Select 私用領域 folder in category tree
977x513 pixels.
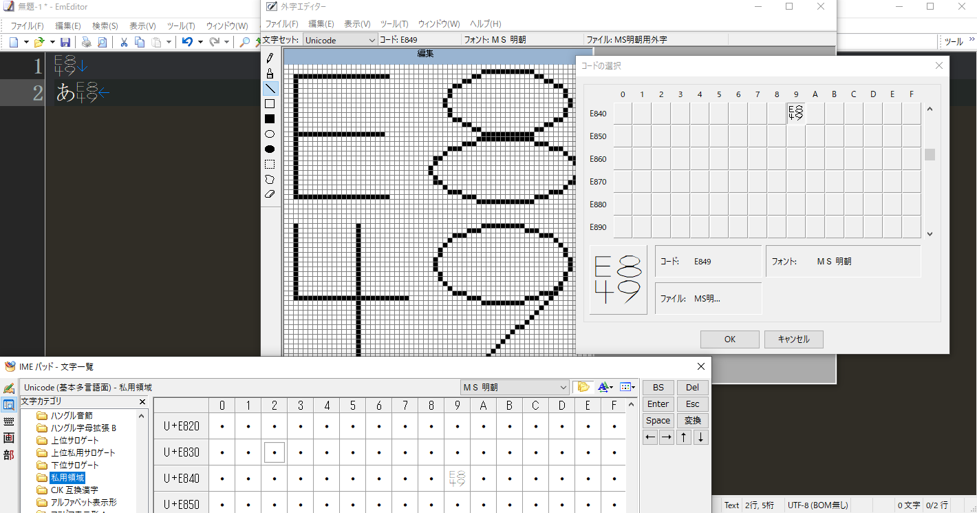point(67,477)
